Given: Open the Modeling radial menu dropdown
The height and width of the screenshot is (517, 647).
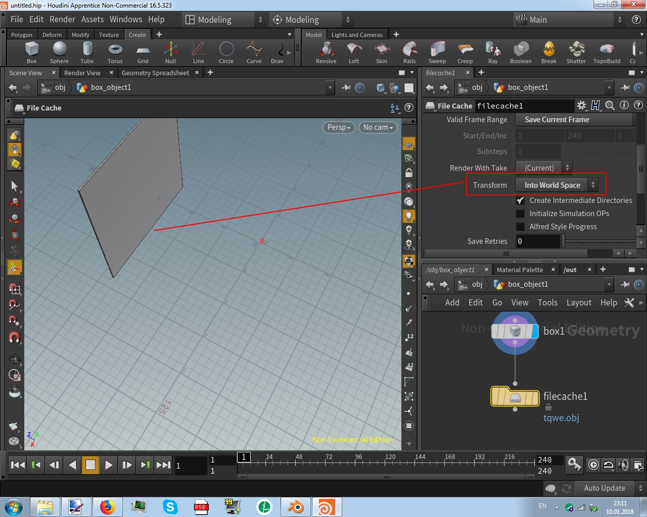Looking at the screenshot, I should 311,20.
